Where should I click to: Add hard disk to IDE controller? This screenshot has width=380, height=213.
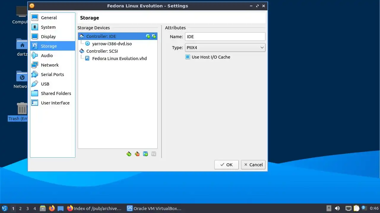(x=154, y=36)
